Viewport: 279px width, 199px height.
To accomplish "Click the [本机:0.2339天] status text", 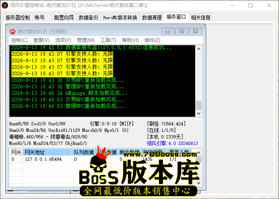I will (x=165, y=137).
